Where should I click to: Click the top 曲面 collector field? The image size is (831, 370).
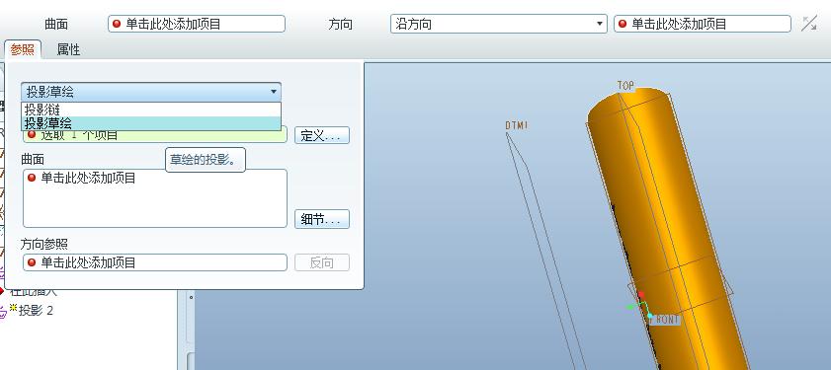pyautogui.click(x=197, y=24)
